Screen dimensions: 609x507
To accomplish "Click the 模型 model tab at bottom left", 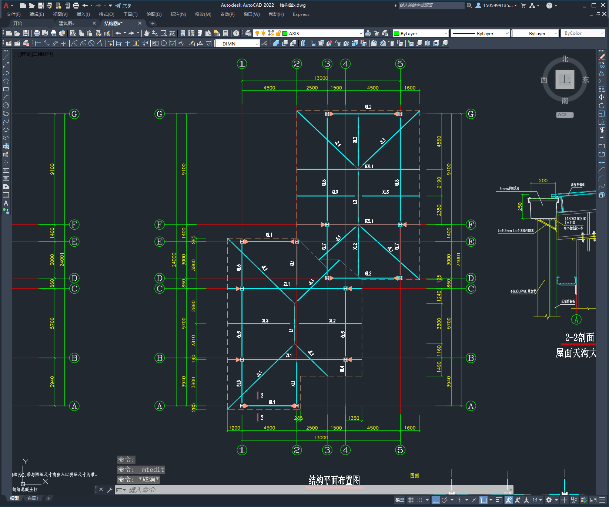I will click(x=14, y=498).
